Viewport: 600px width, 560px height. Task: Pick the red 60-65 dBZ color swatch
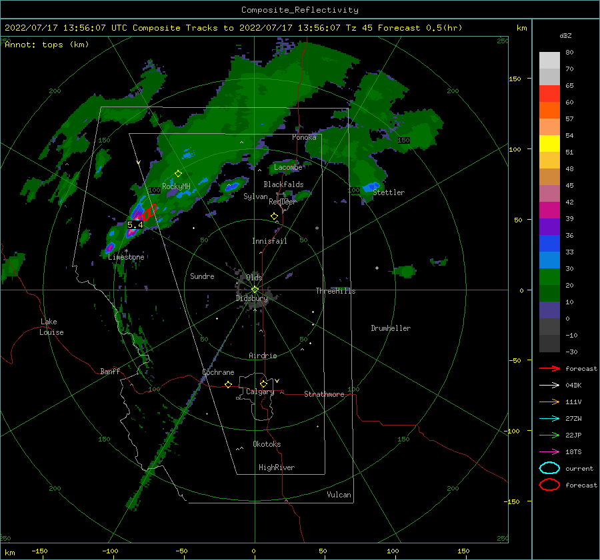tap(549, 94)
